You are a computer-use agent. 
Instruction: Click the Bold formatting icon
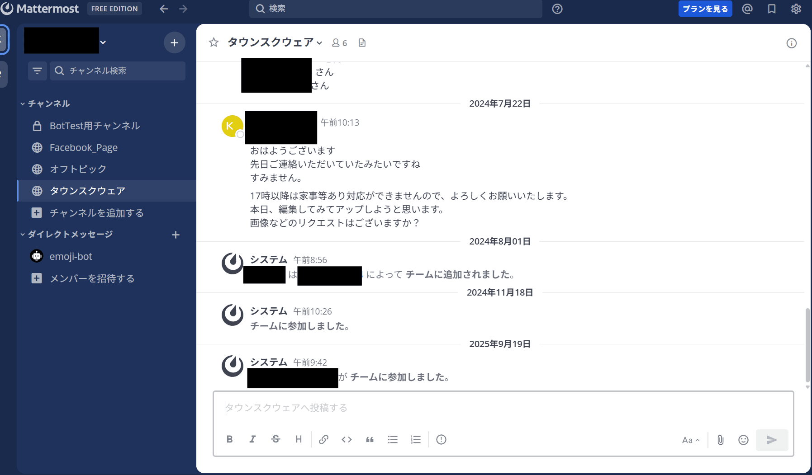click(x=230, y=439)
